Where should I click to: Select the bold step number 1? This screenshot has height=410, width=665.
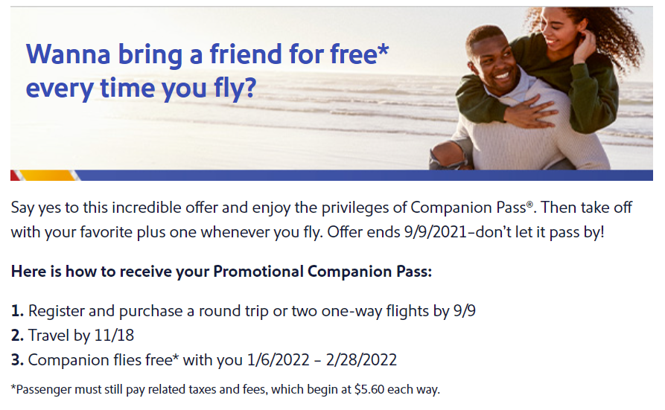[x=17, y=311]
